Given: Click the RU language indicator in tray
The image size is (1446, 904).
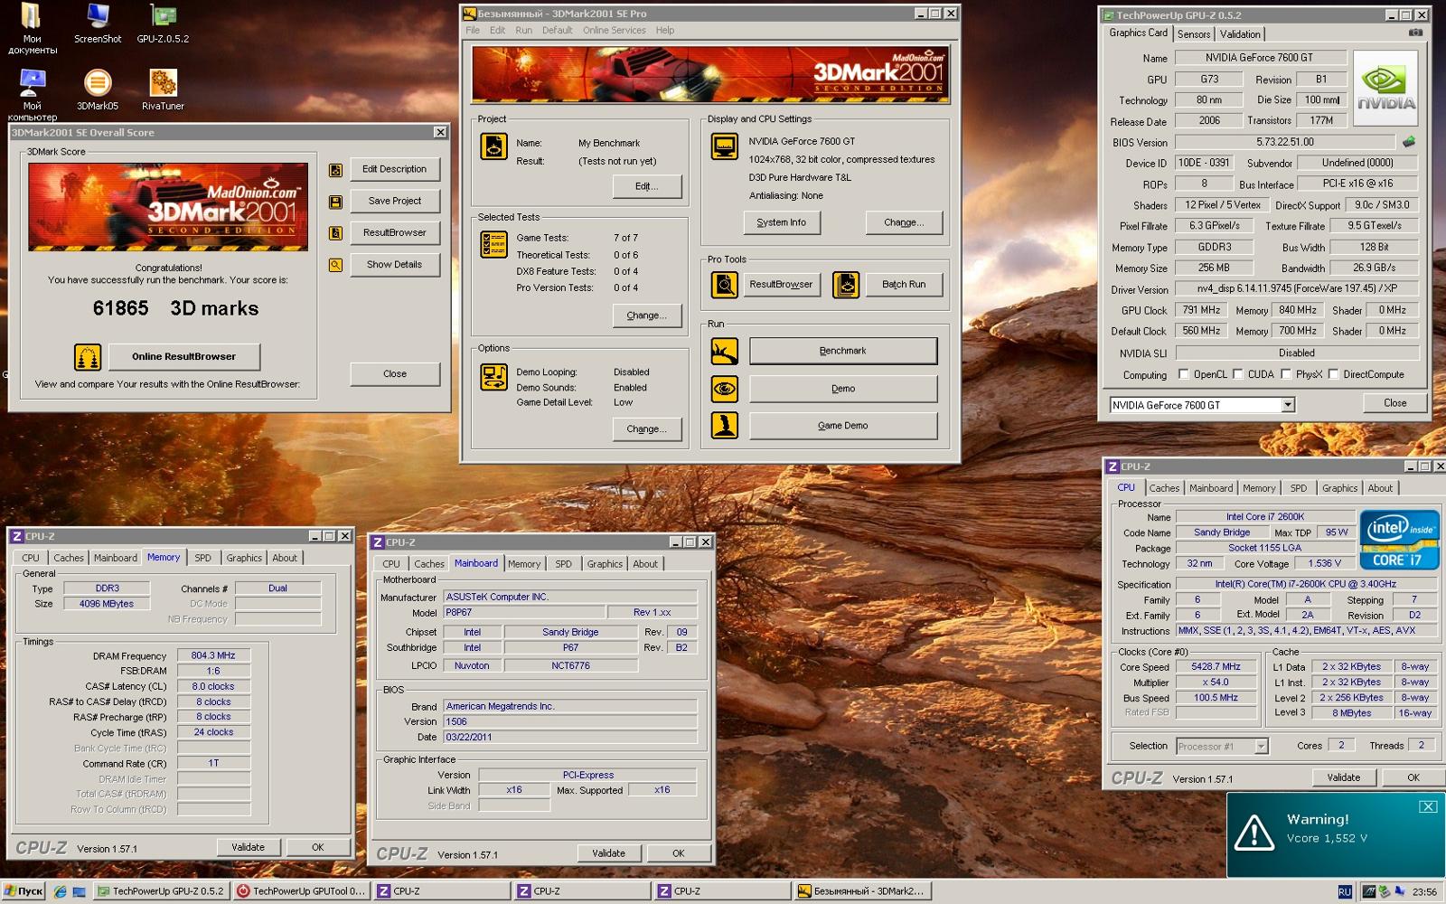Looking at the screenshot, I should coord(1345,891).
